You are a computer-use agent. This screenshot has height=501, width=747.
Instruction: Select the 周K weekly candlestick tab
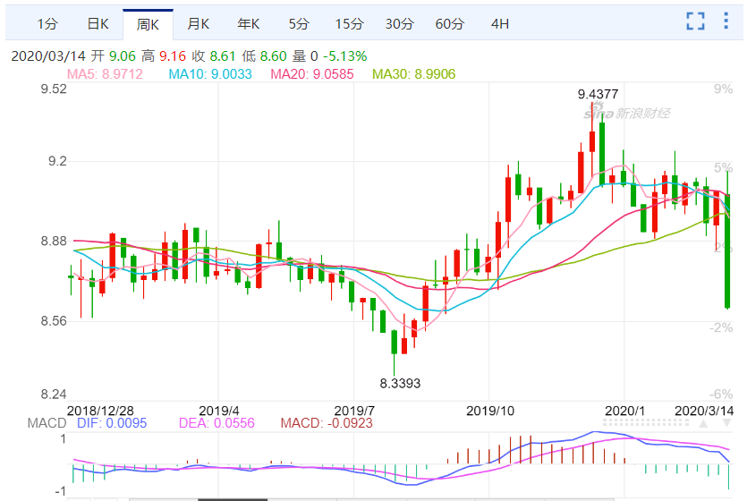click(148, 23)
